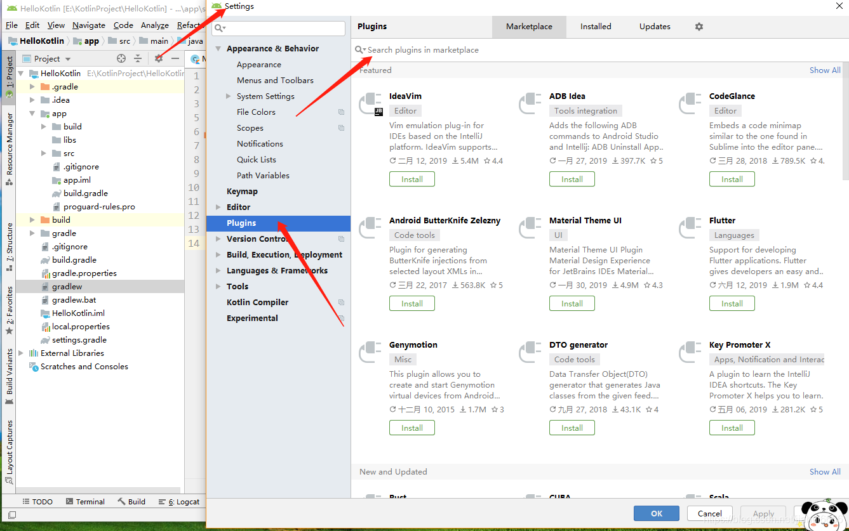Click the Scopes project-level icon
This screenshot has width=849, height=531.
point(341,128)
